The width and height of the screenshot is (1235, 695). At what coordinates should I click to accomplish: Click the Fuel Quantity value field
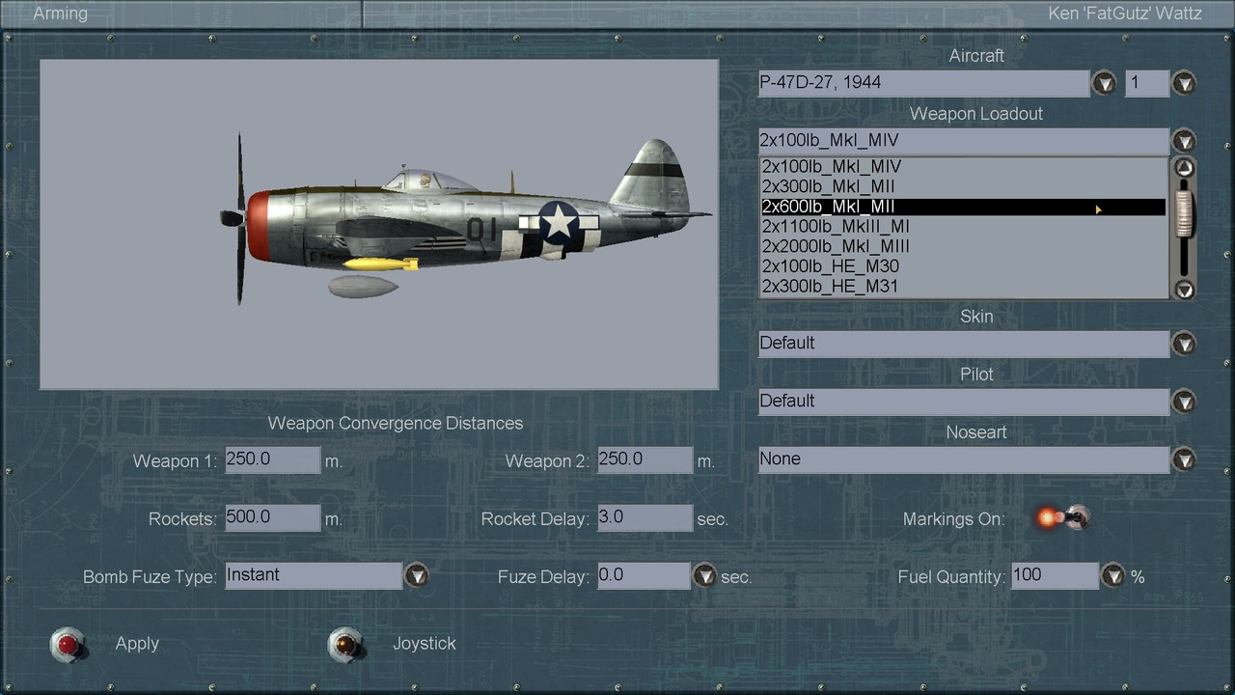1055,575
